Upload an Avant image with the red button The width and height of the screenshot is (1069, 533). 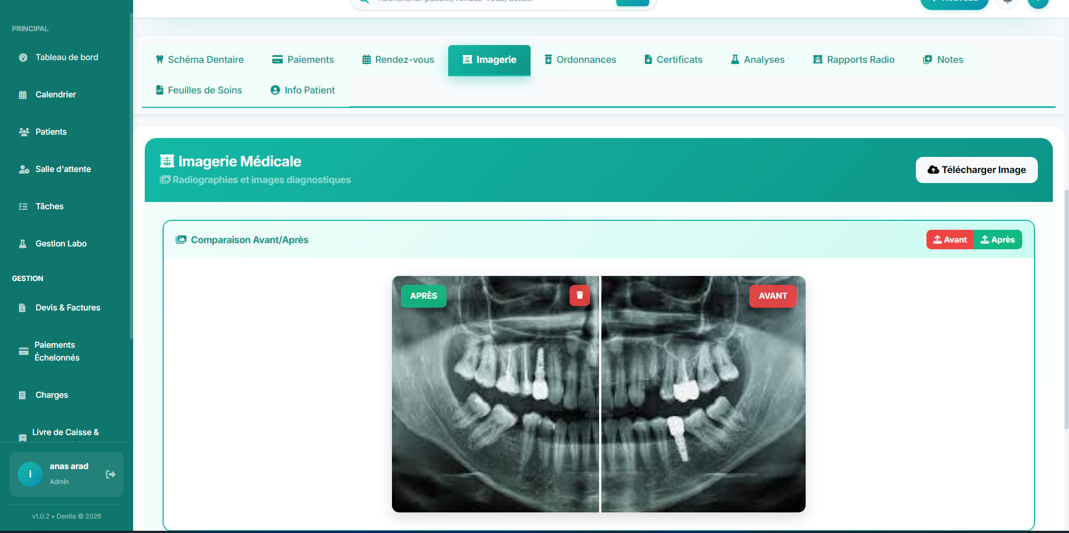click(x=950, y=240)
